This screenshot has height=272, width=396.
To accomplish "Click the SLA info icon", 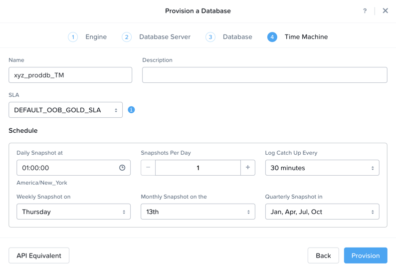I will pyautogui.click(x=131, y=110).
